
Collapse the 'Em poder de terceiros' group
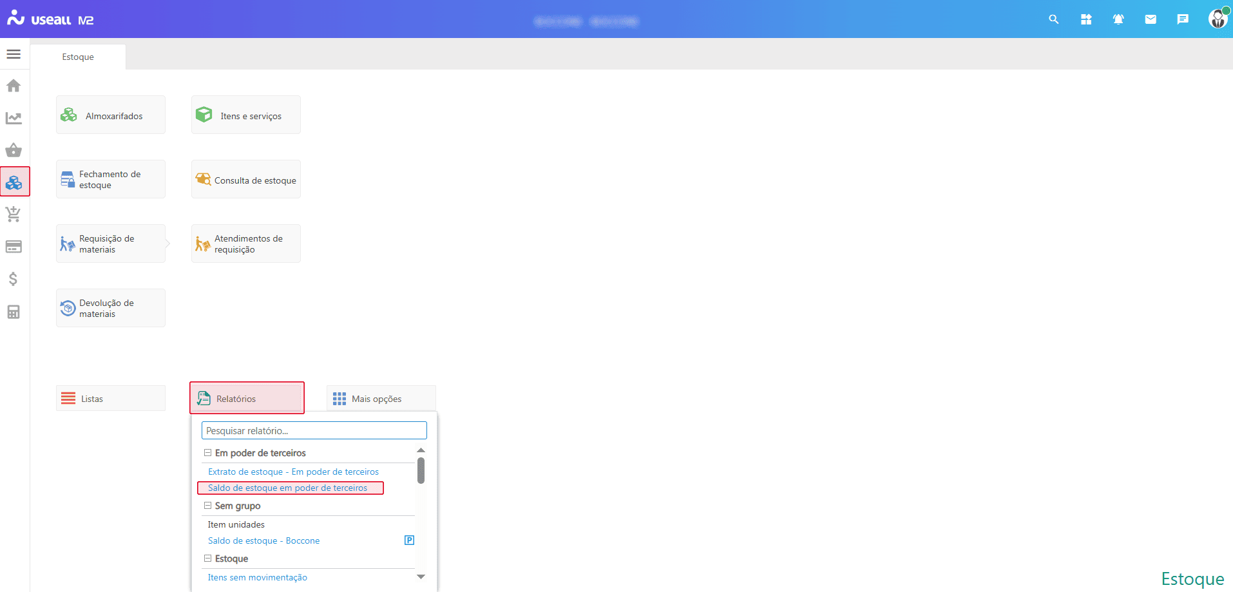(207, 453)
